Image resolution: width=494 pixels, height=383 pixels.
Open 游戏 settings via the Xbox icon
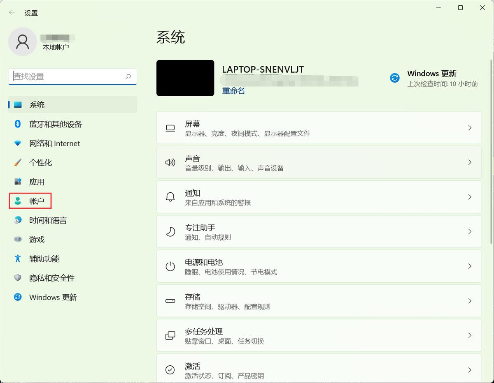pyautogui.click(x=18, y=240)
